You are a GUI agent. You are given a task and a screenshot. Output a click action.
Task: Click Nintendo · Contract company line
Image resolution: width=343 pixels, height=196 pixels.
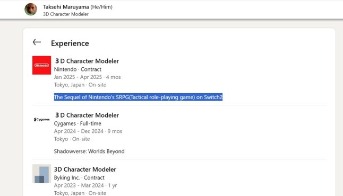point(78,69)
